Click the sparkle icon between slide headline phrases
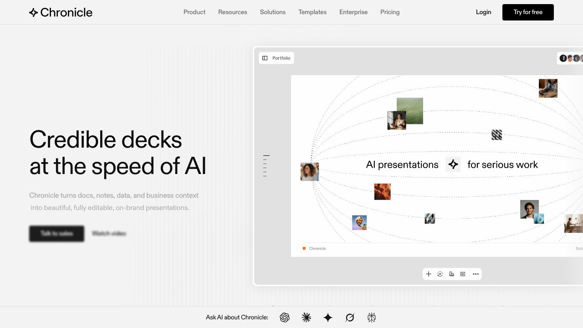This screenshot has height=328, width=583. click(453, 164)
